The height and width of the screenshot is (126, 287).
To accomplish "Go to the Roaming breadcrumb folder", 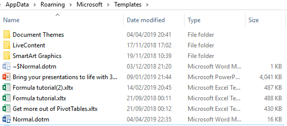I will click(52, 5).
